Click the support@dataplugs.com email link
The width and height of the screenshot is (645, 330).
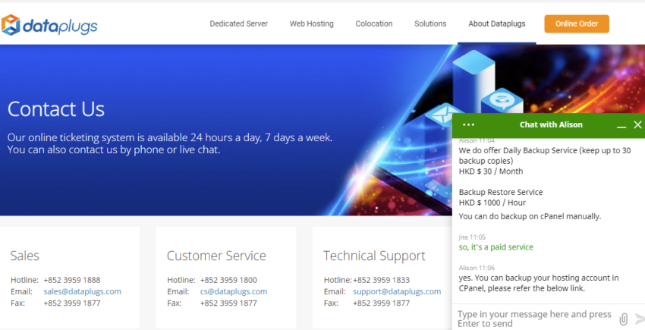tap(397, 291)
